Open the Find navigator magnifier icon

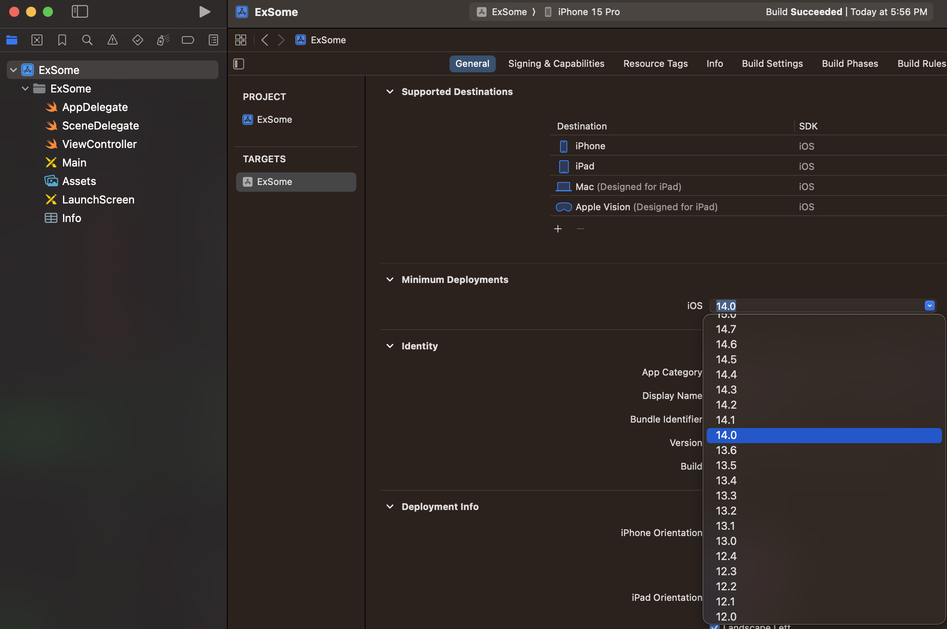tap(87, 40)
